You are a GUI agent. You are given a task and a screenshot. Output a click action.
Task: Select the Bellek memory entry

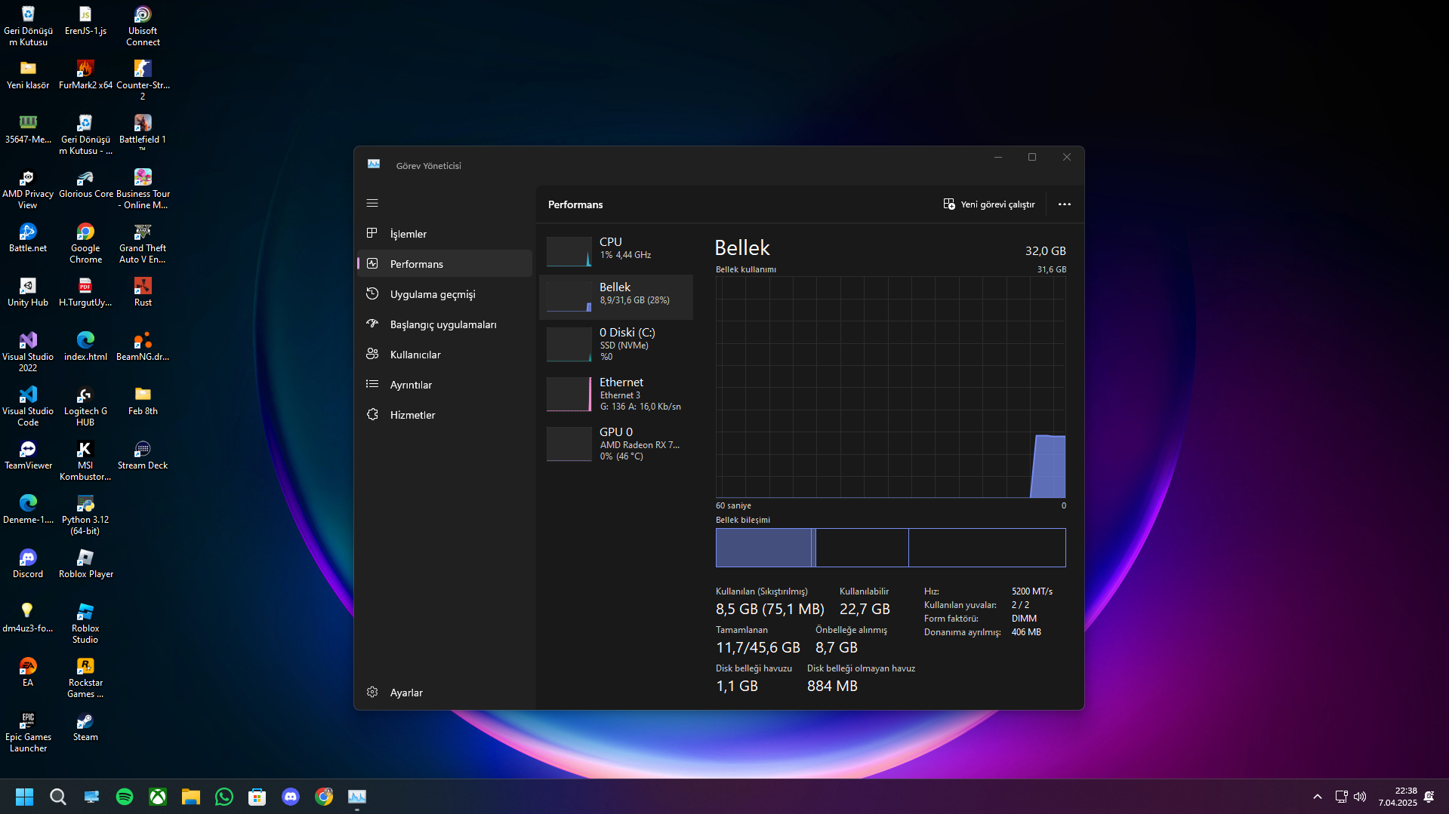tap(616, 296)
